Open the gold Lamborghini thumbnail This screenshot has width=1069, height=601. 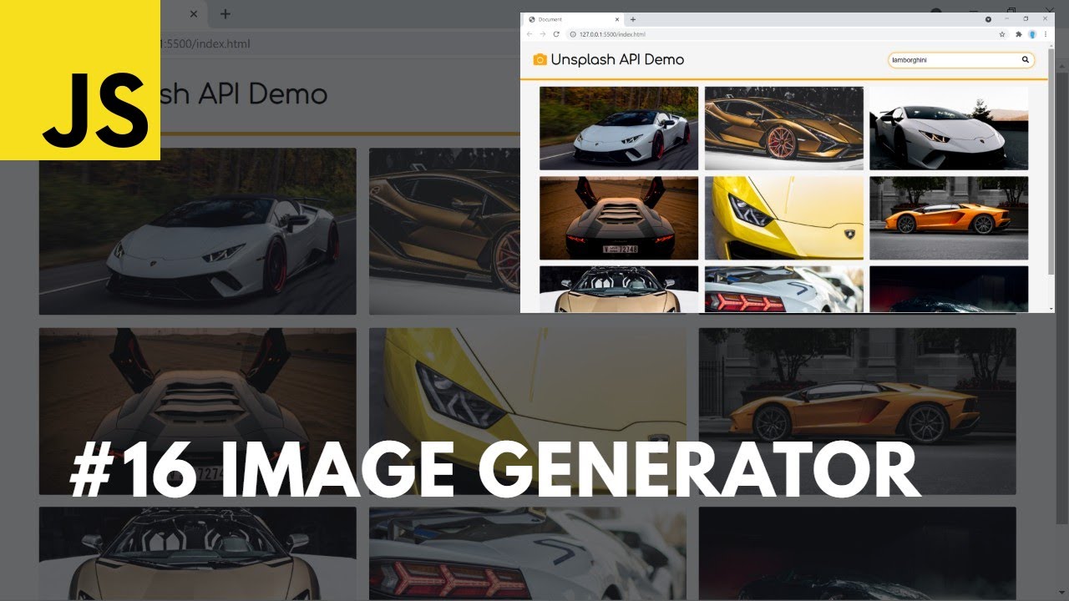tap(783, 128)
